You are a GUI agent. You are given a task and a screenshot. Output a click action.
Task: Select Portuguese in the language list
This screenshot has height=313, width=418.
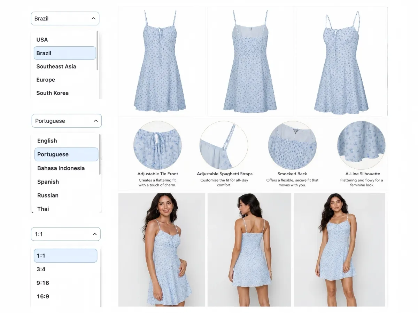(x=66, y=154)
